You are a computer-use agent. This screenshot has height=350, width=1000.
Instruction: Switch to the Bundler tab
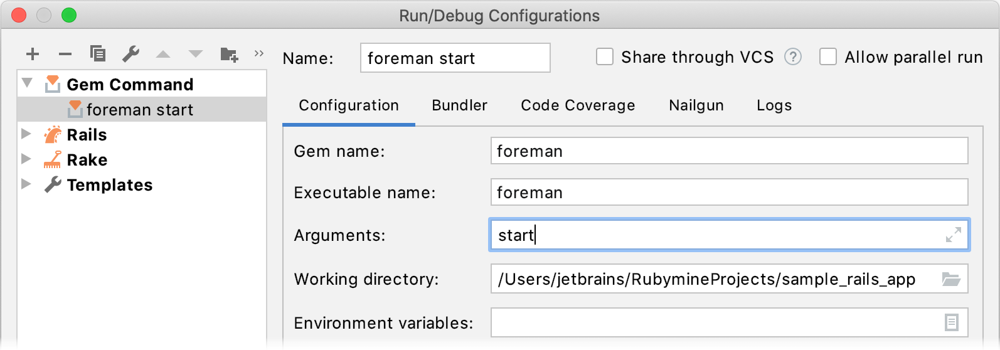(x=459, y=105)
